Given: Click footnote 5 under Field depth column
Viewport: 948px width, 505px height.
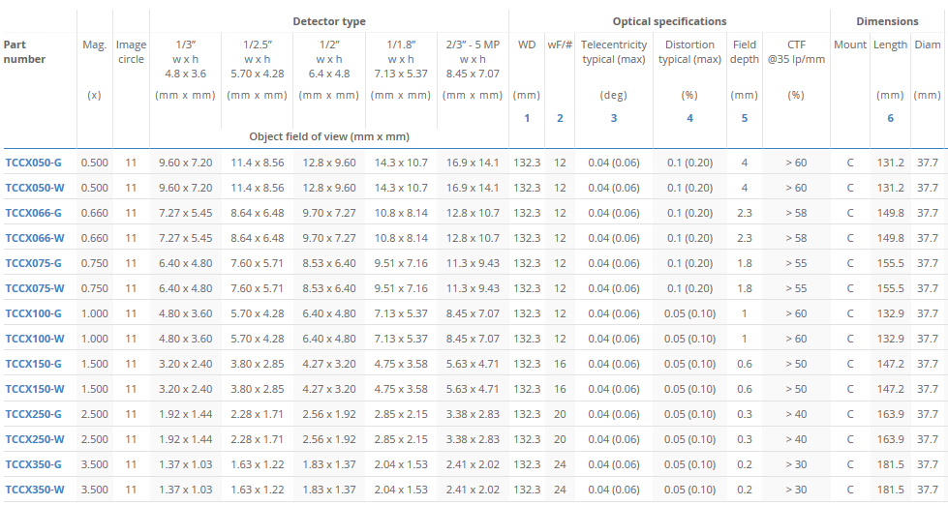Looking at the screenshot, I should (x=745, y=118).
